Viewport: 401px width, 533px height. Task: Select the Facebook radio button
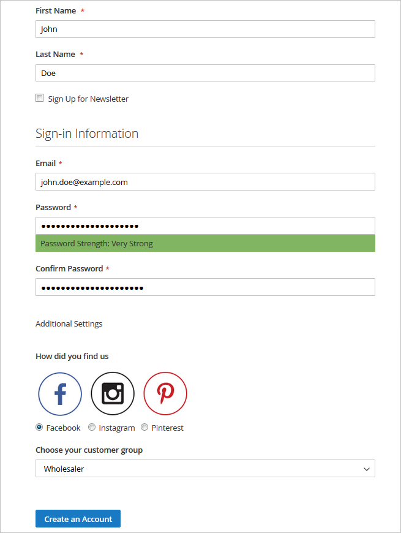(x=40, y=427)
